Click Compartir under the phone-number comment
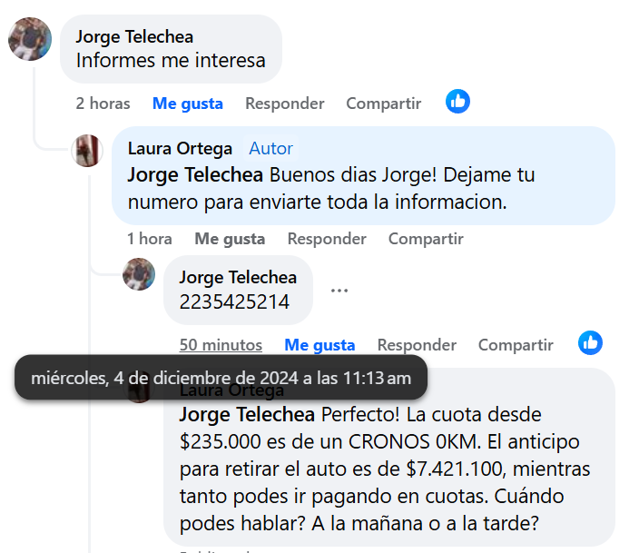Screen dimensions: 639x553 516,345
